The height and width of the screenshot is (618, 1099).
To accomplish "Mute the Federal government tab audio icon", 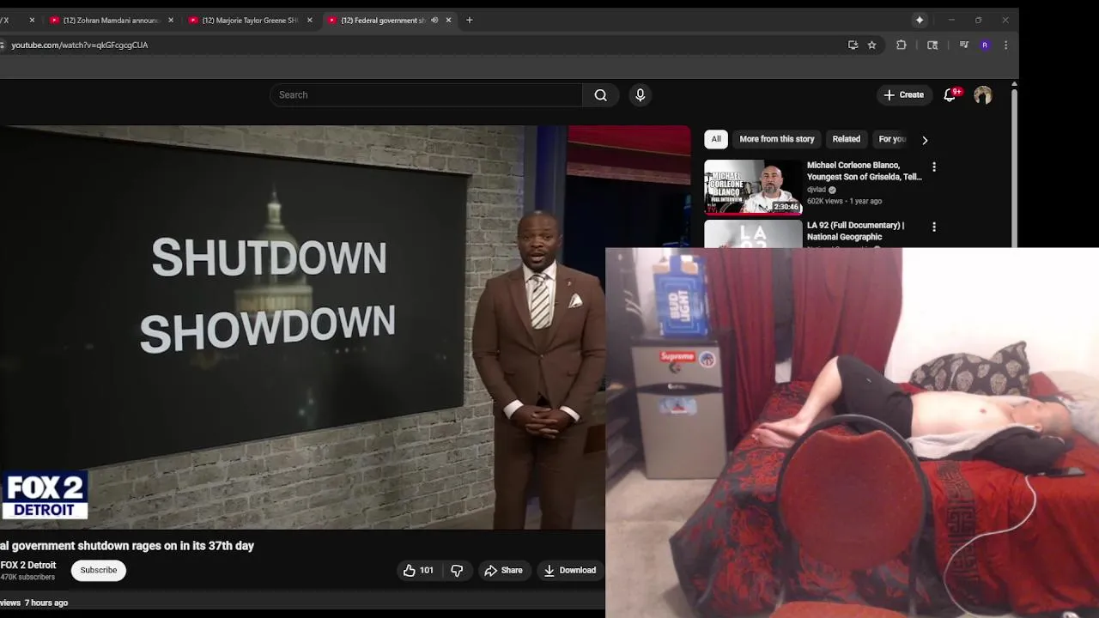I will tap(434, 20).
